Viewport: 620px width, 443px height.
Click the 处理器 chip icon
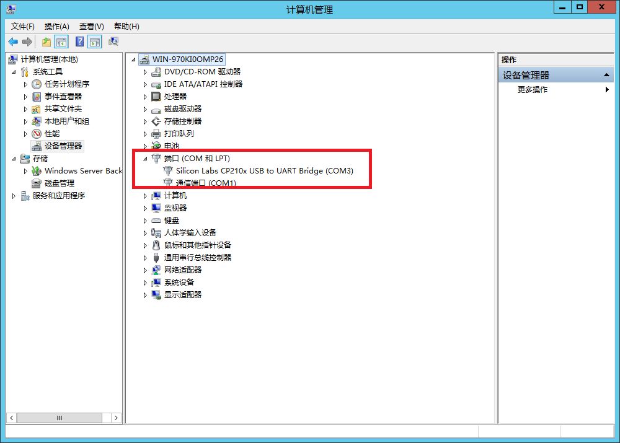point(156,97)
